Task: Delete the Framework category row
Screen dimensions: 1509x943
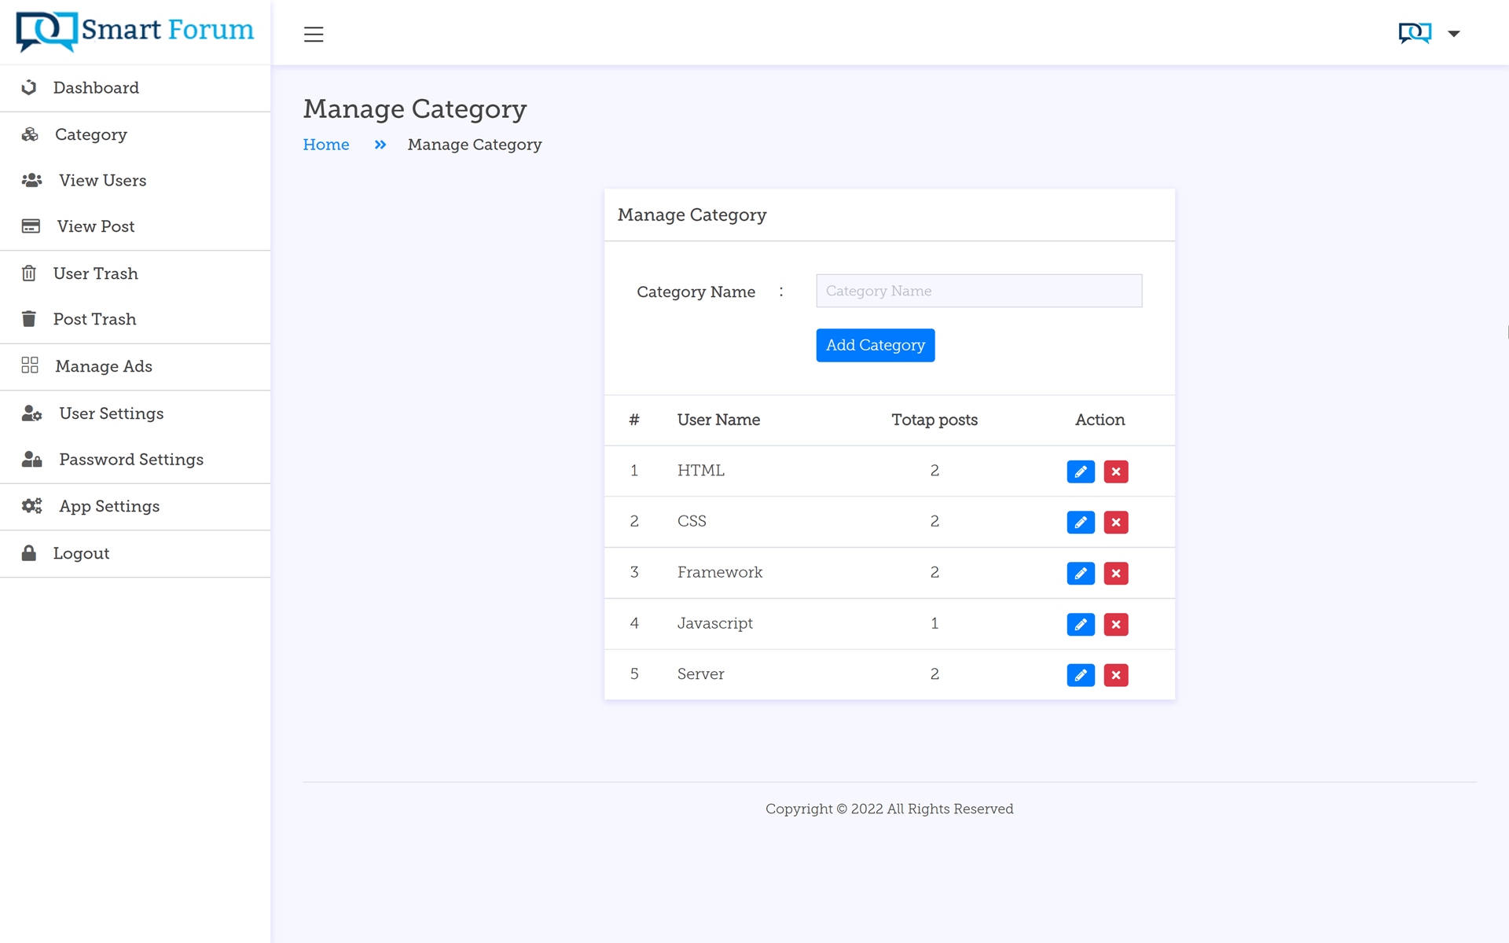Action: click(1115, 573)
